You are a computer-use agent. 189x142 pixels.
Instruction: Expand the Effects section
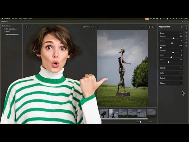tap(171, 83)
